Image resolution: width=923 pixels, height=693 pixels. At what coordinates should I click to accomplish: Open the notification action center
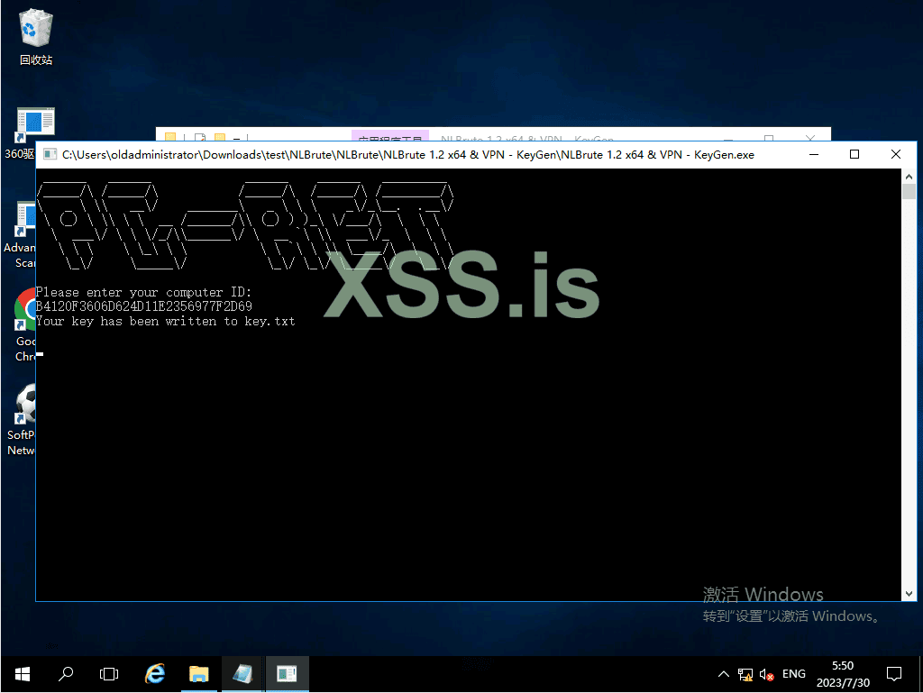pos(893,674)
